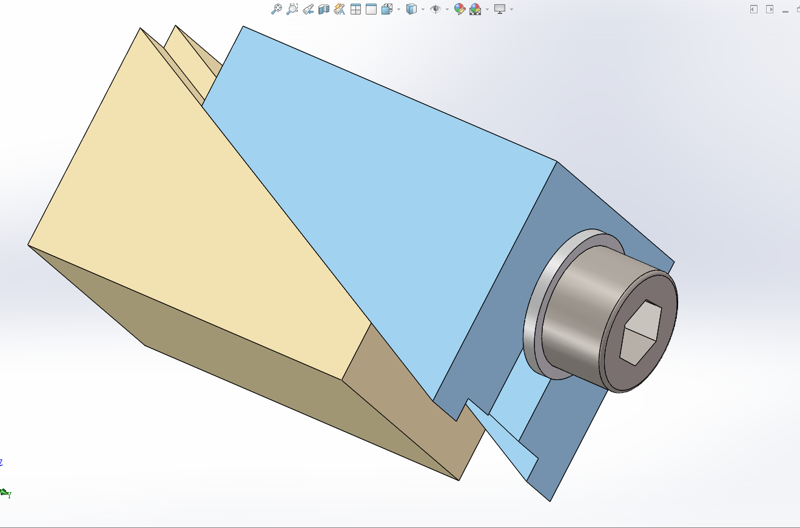
Task: Select the Zoom to Area tool
Action: coord(292,9)
